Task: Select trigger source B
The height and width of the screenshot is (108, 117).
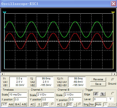Action: tap(110, 104)
